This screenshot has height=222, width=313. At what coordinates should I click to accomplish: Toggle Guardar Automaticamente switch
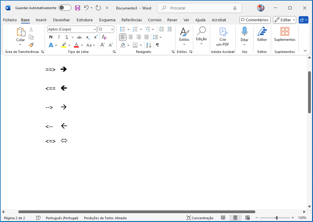[x=65, y=8]
